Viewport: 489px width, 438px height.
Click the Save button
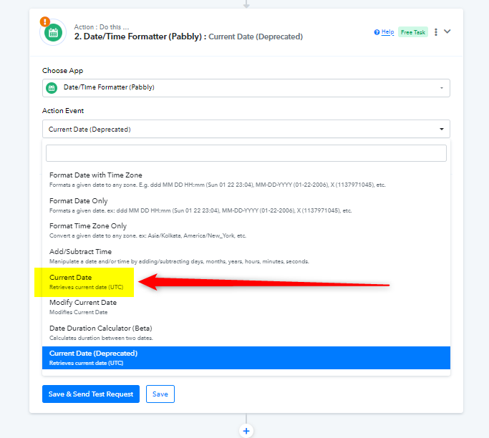(160, 394)
